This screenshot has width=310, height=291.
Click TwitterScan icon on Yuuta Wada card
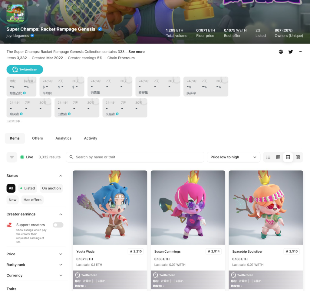(x=77, y=275)
